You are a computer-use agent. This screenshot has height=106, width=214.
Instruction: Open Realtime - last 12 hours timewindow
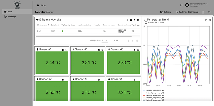click(154, 23)
